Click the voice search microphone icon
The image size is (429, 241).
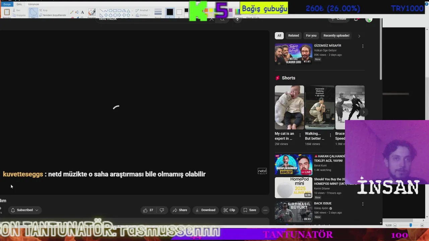pyautogui.click(x=237, y=19)
